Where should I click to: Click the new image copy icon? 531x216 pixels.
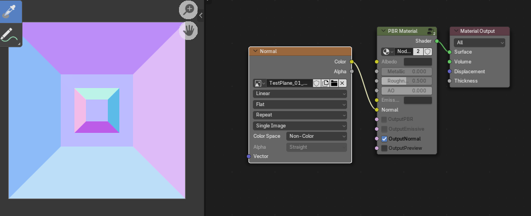click(x=325, y=83)
